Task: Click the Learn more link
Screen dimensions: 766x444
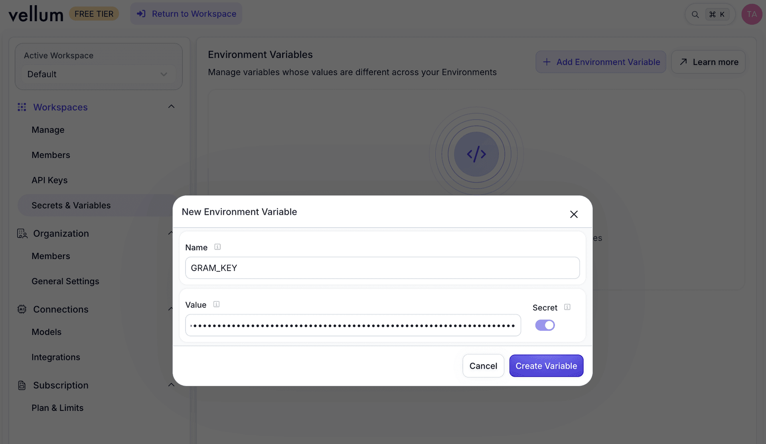Action: (708, 62)
